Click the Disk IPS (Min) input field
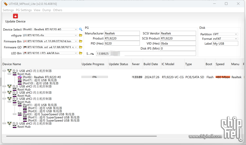Image resolution: width=246 pixels, height=145 pixels. coord(178,48)
